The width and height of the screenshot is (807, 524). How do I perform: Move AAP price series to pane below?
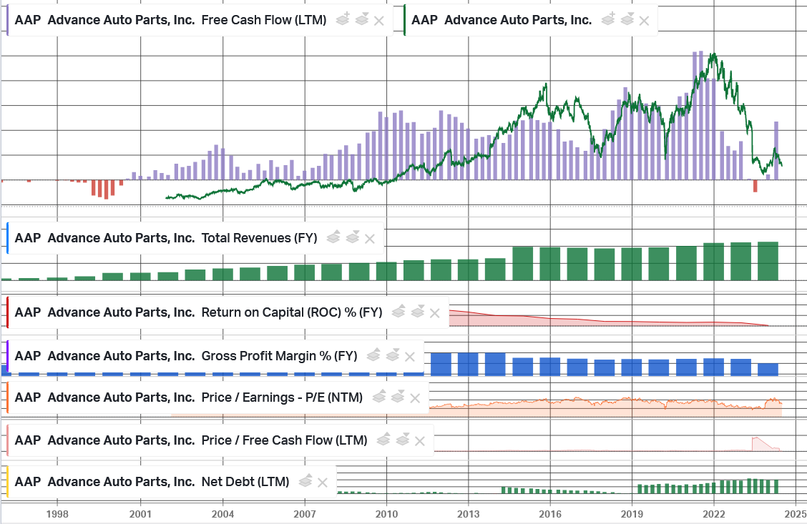(627, 19)
